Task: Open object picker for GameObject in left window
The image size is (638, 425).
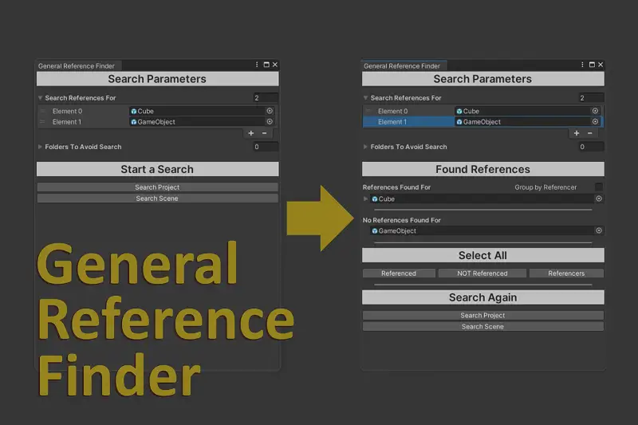Action: [270, 122]
